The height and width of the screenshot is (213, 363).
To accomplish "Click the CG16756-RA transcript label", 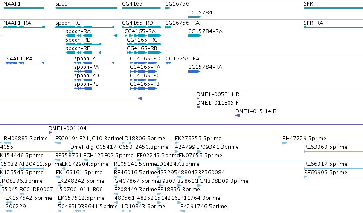I will tap(183, 23).
